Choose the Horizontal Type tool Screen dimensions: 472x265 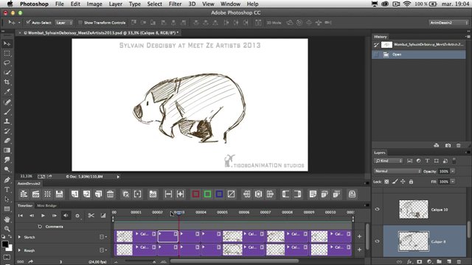coord(7,189)
